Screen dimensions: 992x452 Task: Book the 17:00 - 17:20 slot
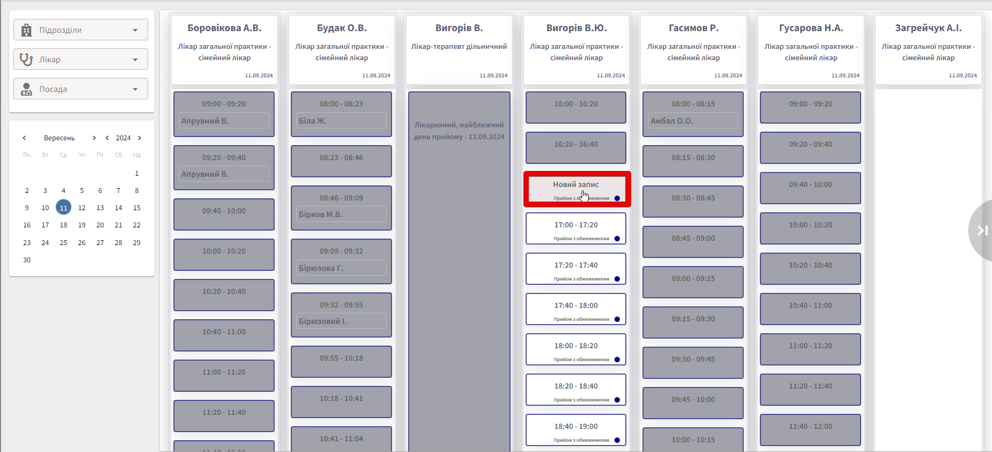click(576, 228)
